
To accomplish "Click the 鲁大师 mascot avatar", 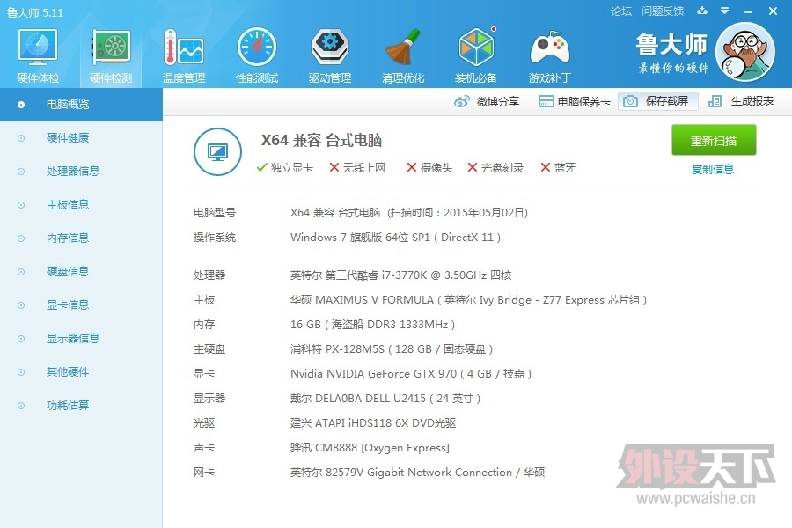I will (745, 52).
